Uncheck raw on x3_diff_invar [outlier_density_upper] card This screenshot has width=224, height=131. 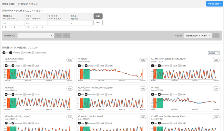79,94
